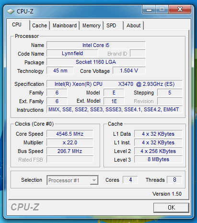Switch to the CPU tab
This screenshot has width=197, height=223.
click(19, 25)
